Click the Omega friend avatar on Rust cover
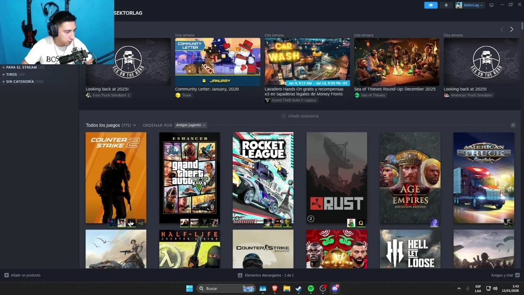524x295 pixels. [361, 223]
